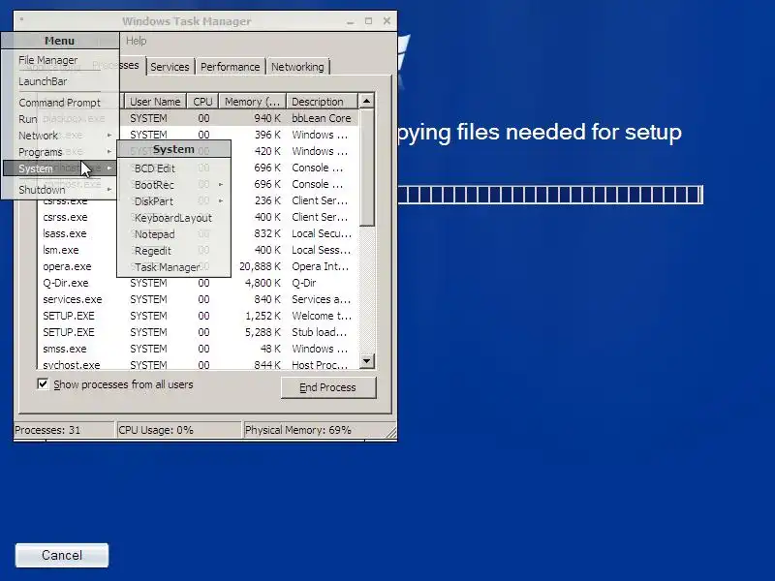Expand the Programs submenu

[x=59, y=152]
